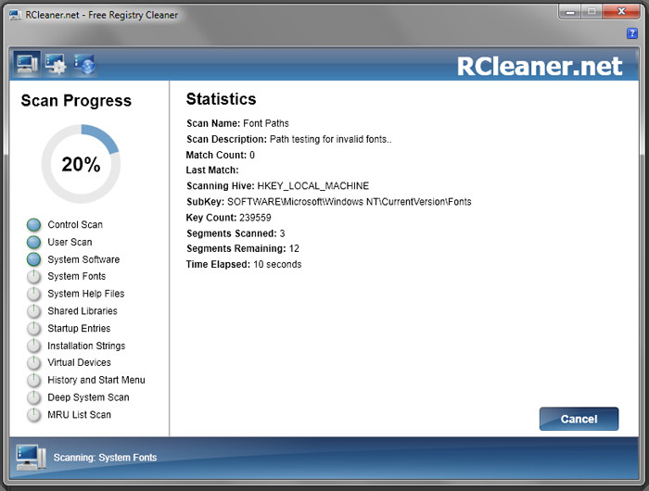Click the Control Scan status indicator
The height and width of the screenshot is (491, 649).
tap(34, 225)
